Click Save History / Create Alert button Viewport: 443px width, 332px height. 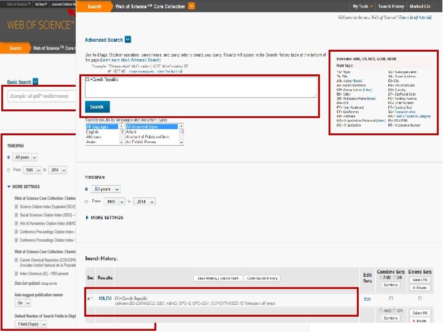point(218,279)
